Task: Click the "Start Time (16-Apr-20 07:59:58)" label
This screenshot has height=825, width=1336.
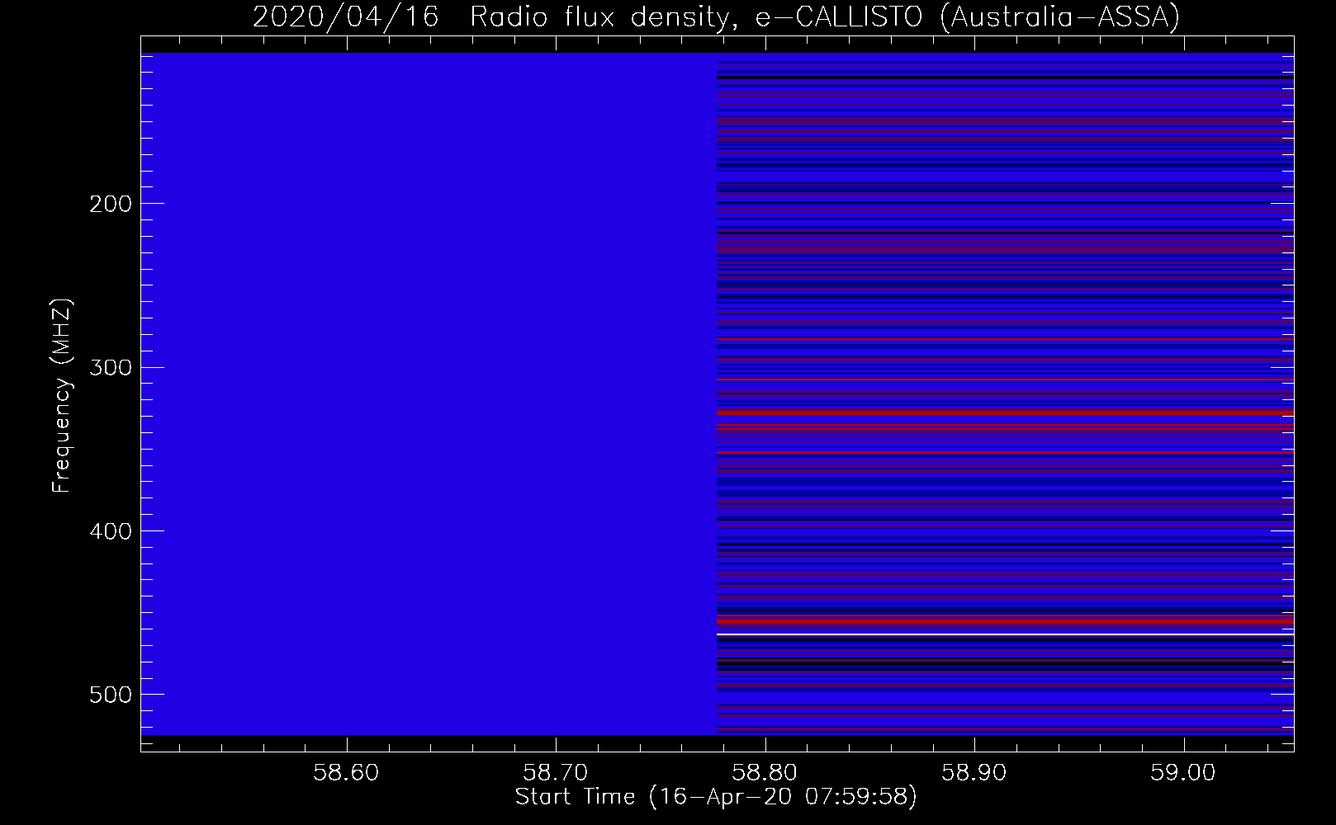Action: [x=716, y=797]
